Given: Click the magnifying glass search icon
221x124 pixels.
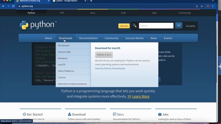Looking at the screenshot, I should coord(135,25).
